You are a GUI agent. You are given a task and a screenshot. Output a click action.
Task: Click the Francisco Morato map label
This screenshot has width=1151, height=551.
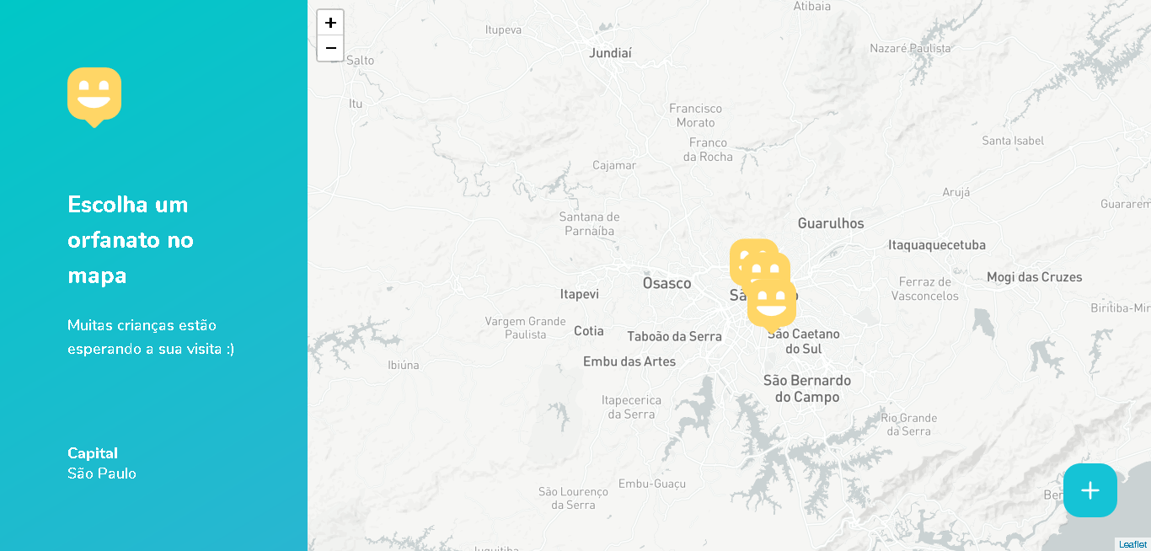pos(695,115)
